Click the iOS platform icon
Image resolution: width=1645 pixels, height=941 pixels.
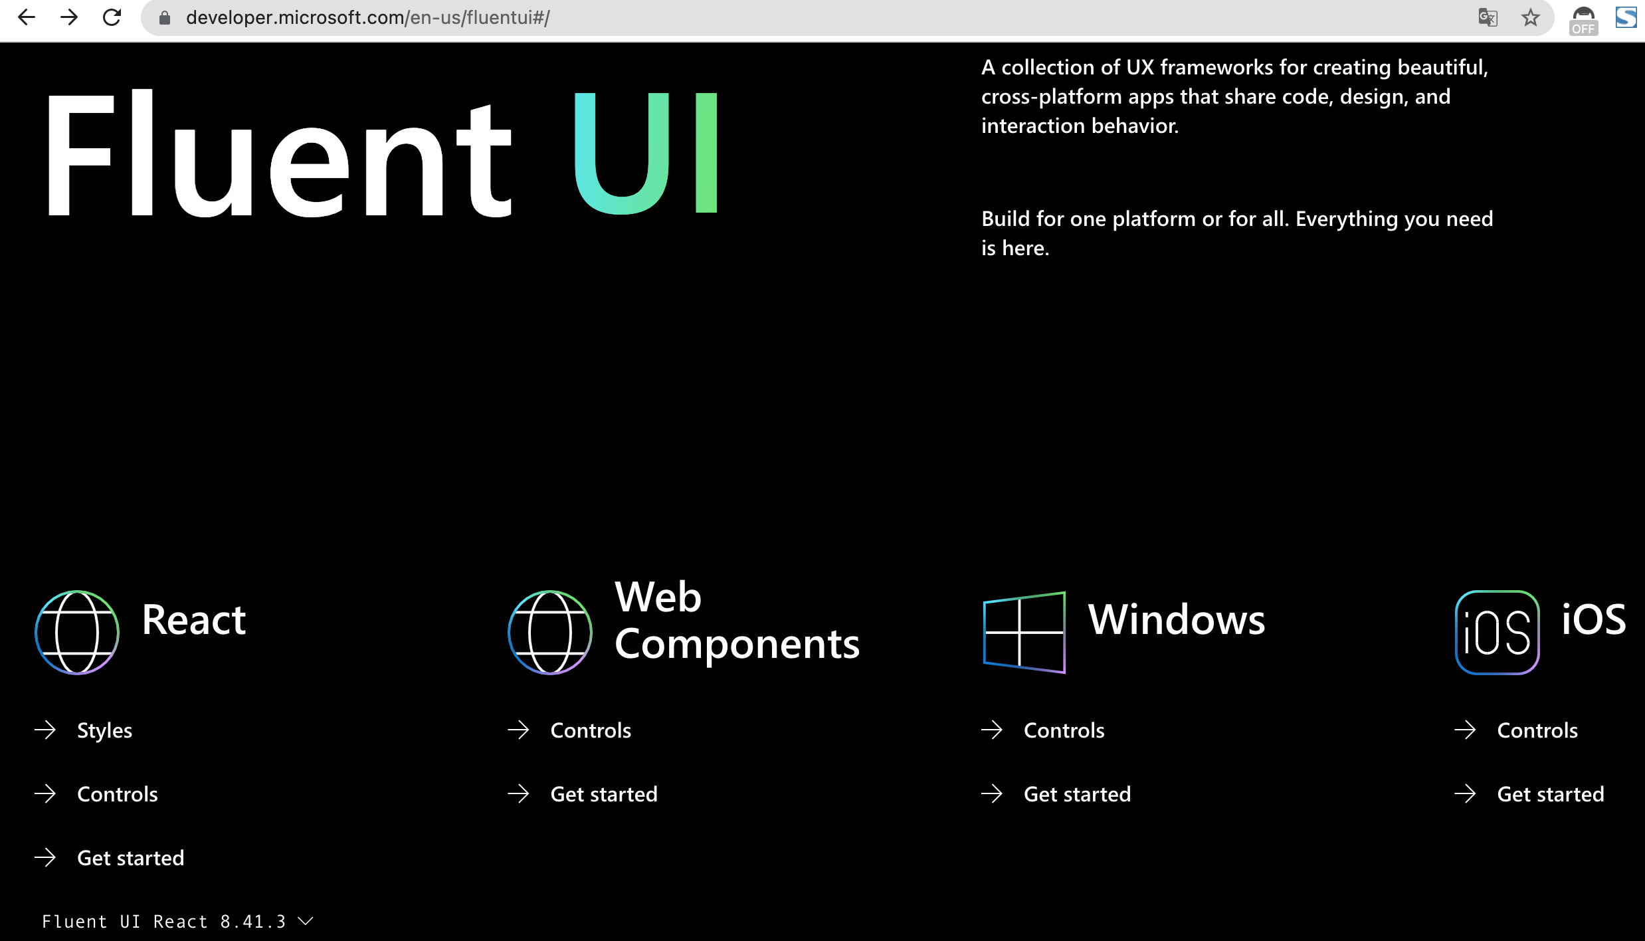click(1497, 632)
